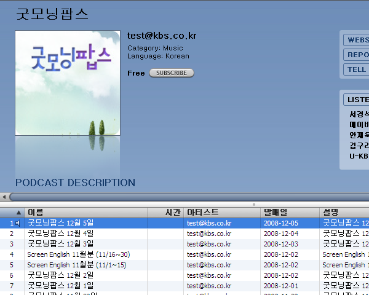
Task: Click the 굿모닝팝스 page title
Action: 52,14
